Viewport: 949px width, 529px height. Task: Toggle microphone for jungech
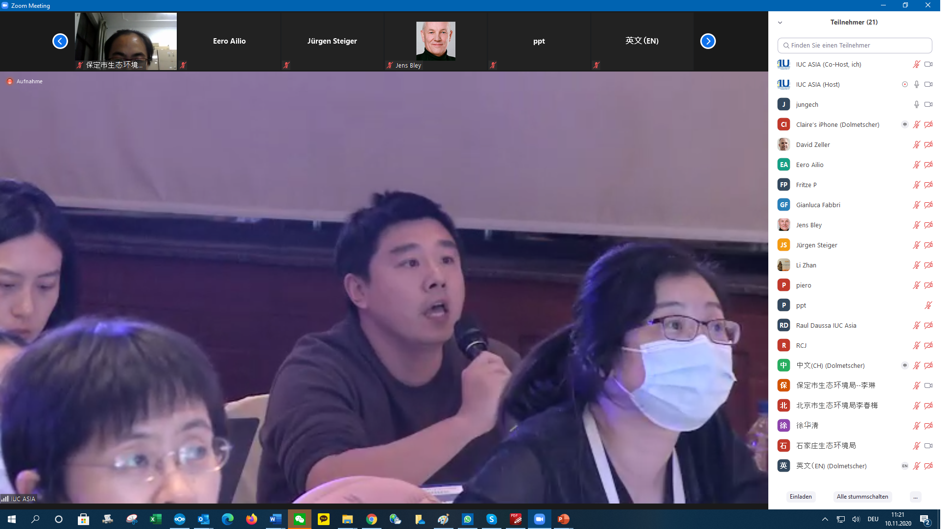916,104
